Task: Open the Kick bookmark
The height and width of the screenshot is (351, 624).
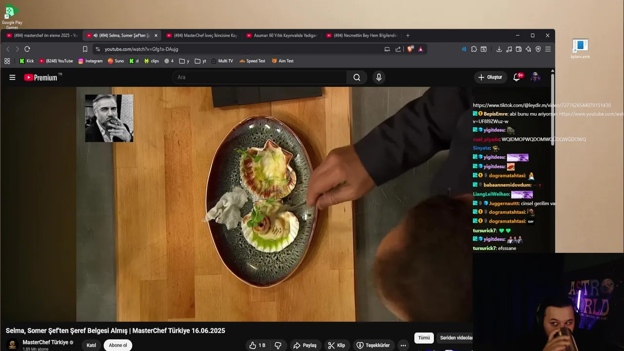Action: click(26, 61)
